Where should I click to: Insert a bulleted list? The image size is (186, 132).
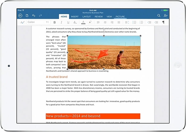click(134, 22)
